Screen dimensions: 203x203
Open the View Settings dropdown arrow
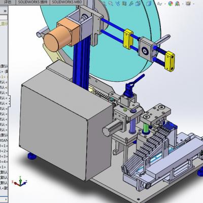pyautogui.click(x=193, y=4)
